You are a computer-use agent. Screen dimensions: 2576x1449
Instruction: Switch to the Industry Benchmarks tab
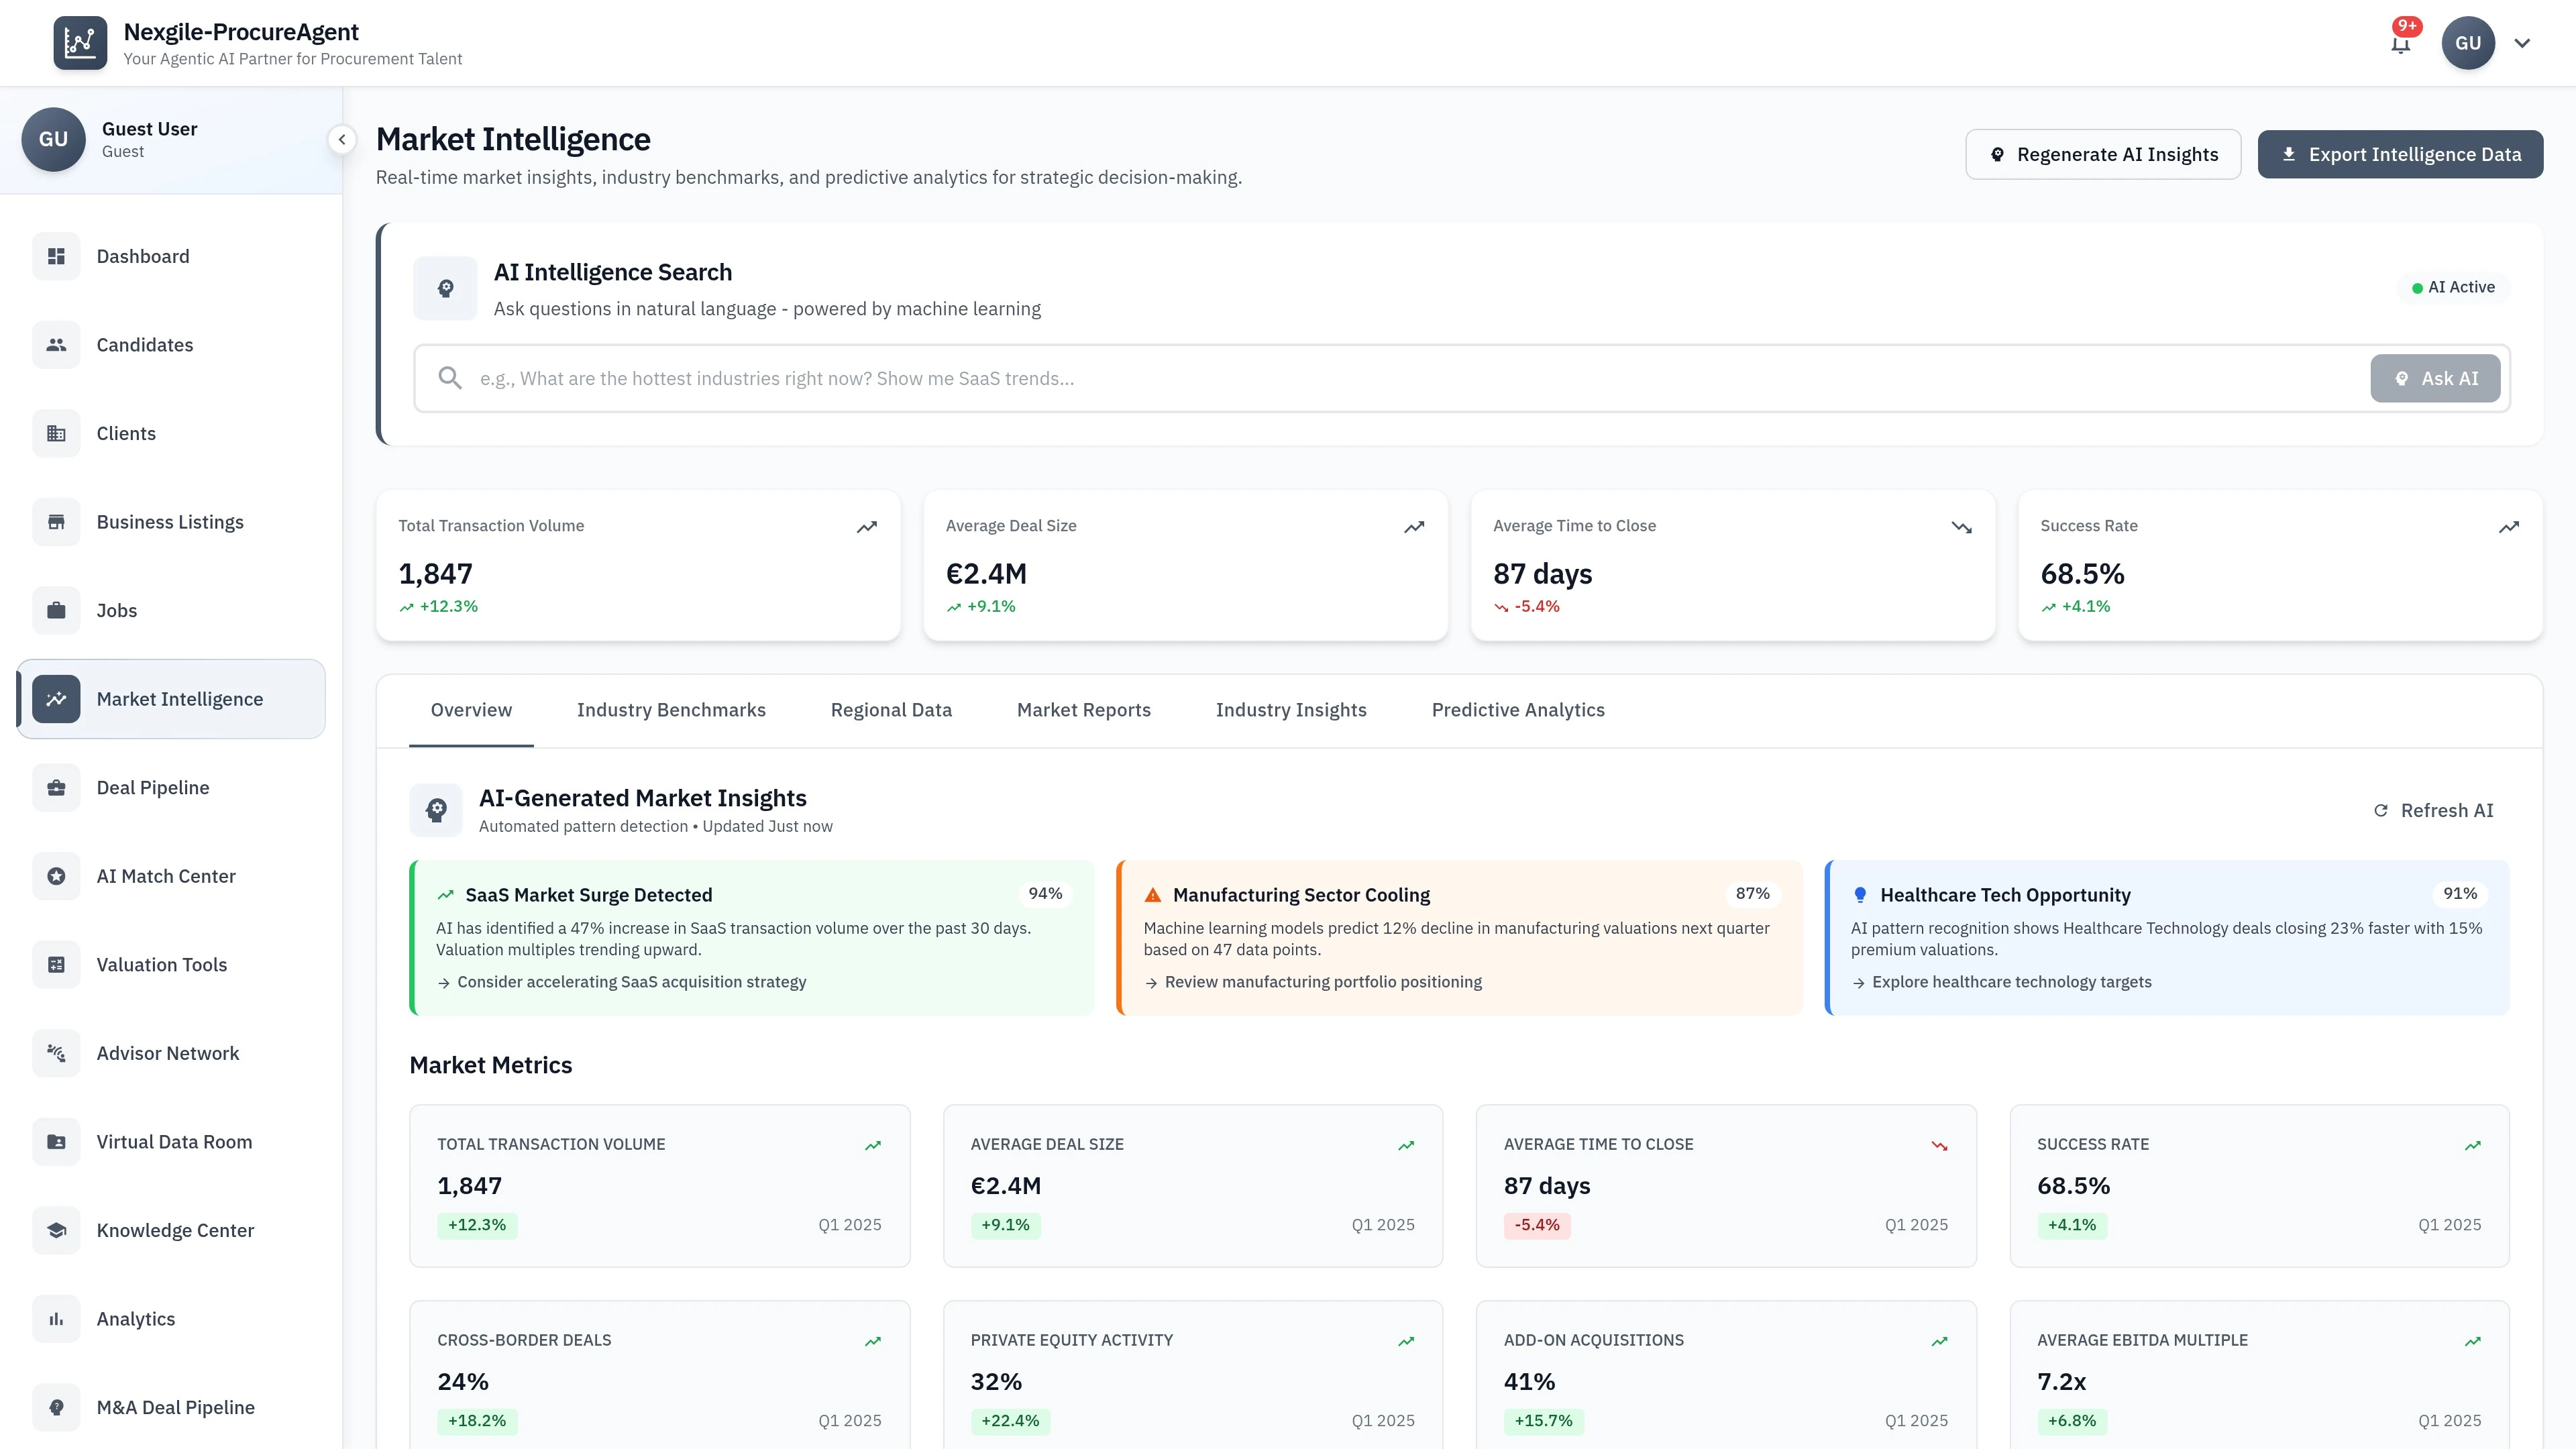coord(671,710)
